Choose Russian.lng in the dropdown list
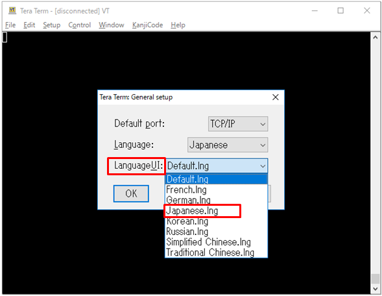Image resolution: width=382 pixels, height=296 pixels. pos(216,231)
